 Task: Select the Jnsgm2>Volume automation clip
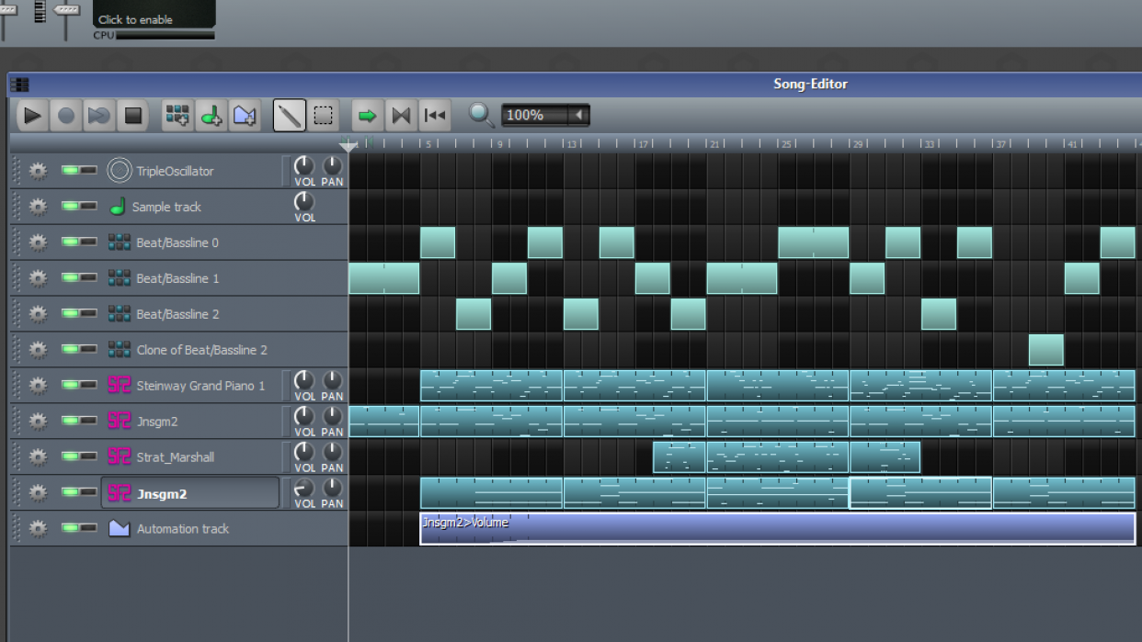[x=778, y=528]
